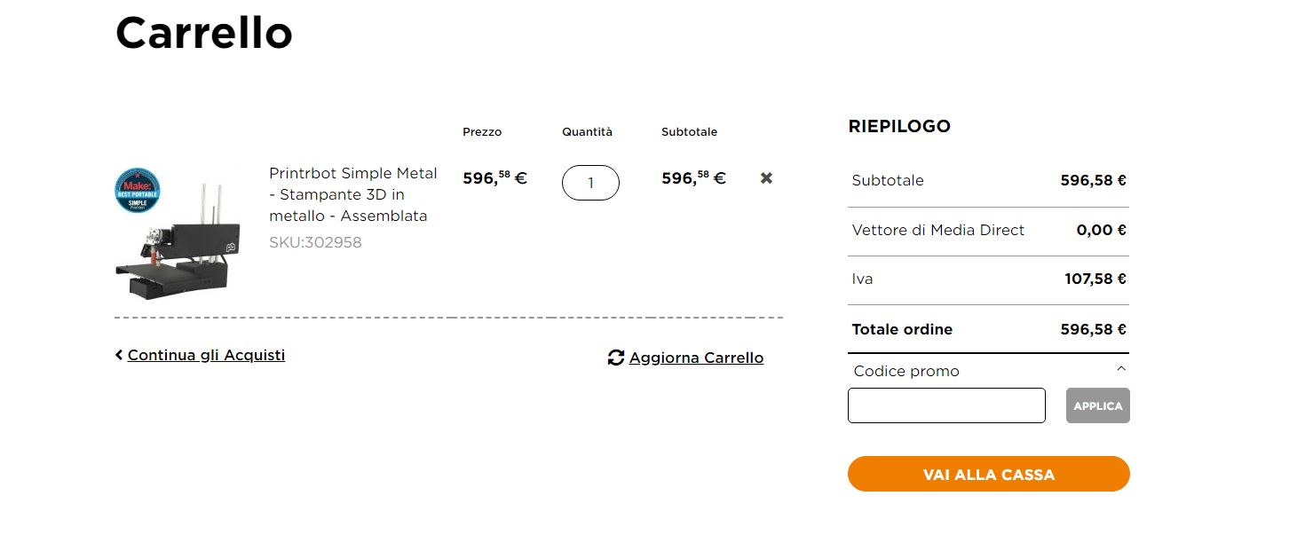Click the refresh arrows icon beside Aggiorna Carrello
1297x535 pixels.
pos(616,358)
